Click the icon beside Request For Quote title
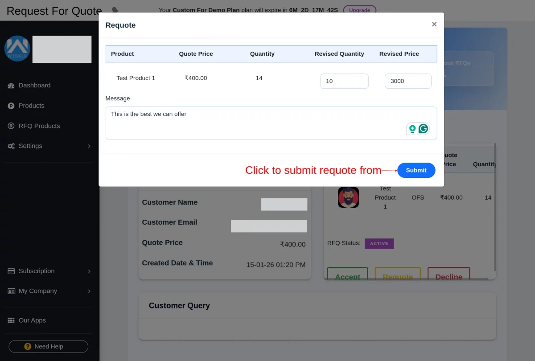Screen dimensions: 535x361 pos(115,10)
